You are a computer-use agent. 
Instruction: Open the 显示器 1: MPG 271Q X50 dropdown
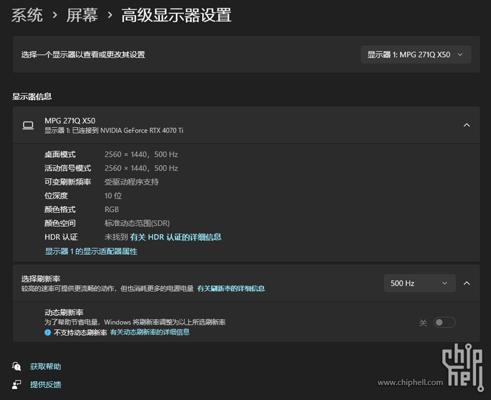[x=415, y=55]
